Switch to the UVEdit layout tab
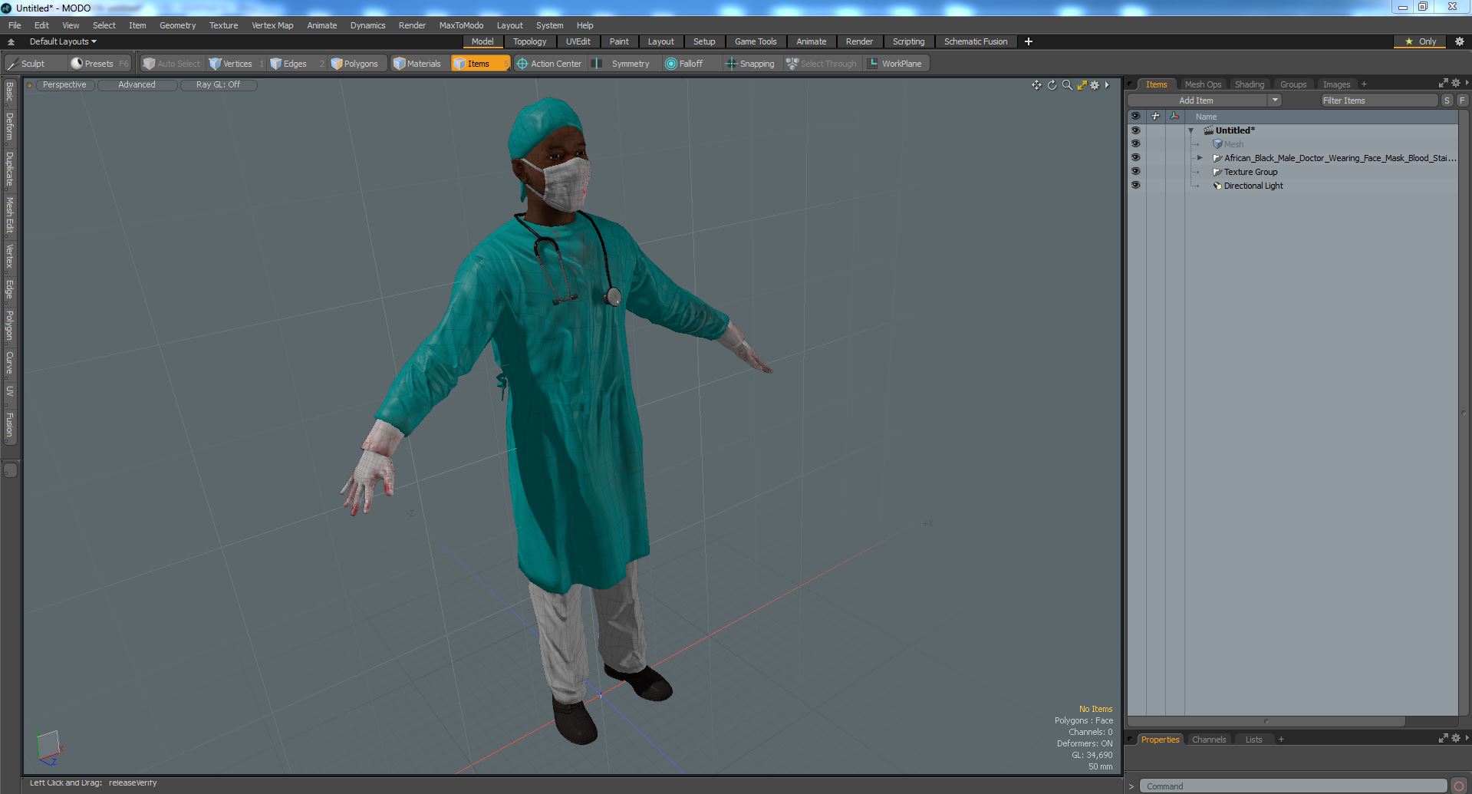Image resolution: width=1472 pixels, height=794 pixels. click(578, 41)
